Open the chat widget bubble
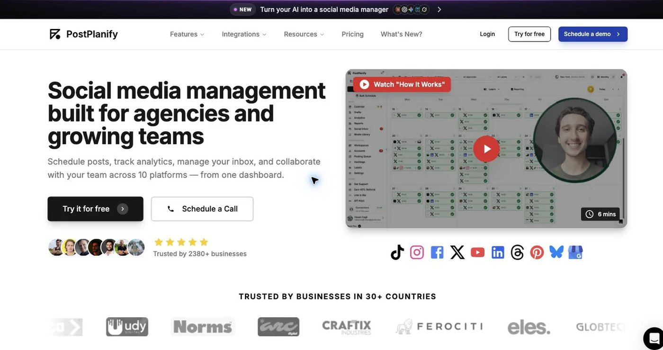663x350 pixels. tap(654, 338)
